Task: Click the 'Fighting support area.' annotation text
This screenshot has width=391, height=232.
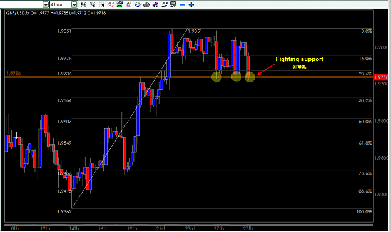Action: (x=299, y=62)
